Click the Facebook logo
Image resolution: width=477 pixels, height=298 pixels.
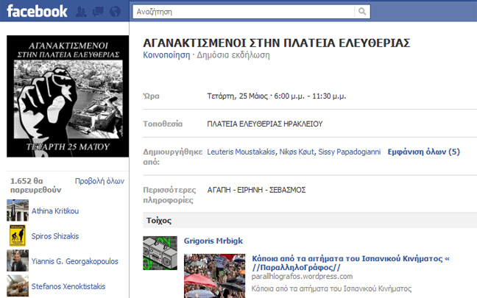pyautogui.click(x=37, y=12)
